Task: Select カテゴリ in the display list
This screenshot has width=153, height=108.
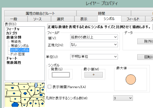Action: (x=12, y=33)
